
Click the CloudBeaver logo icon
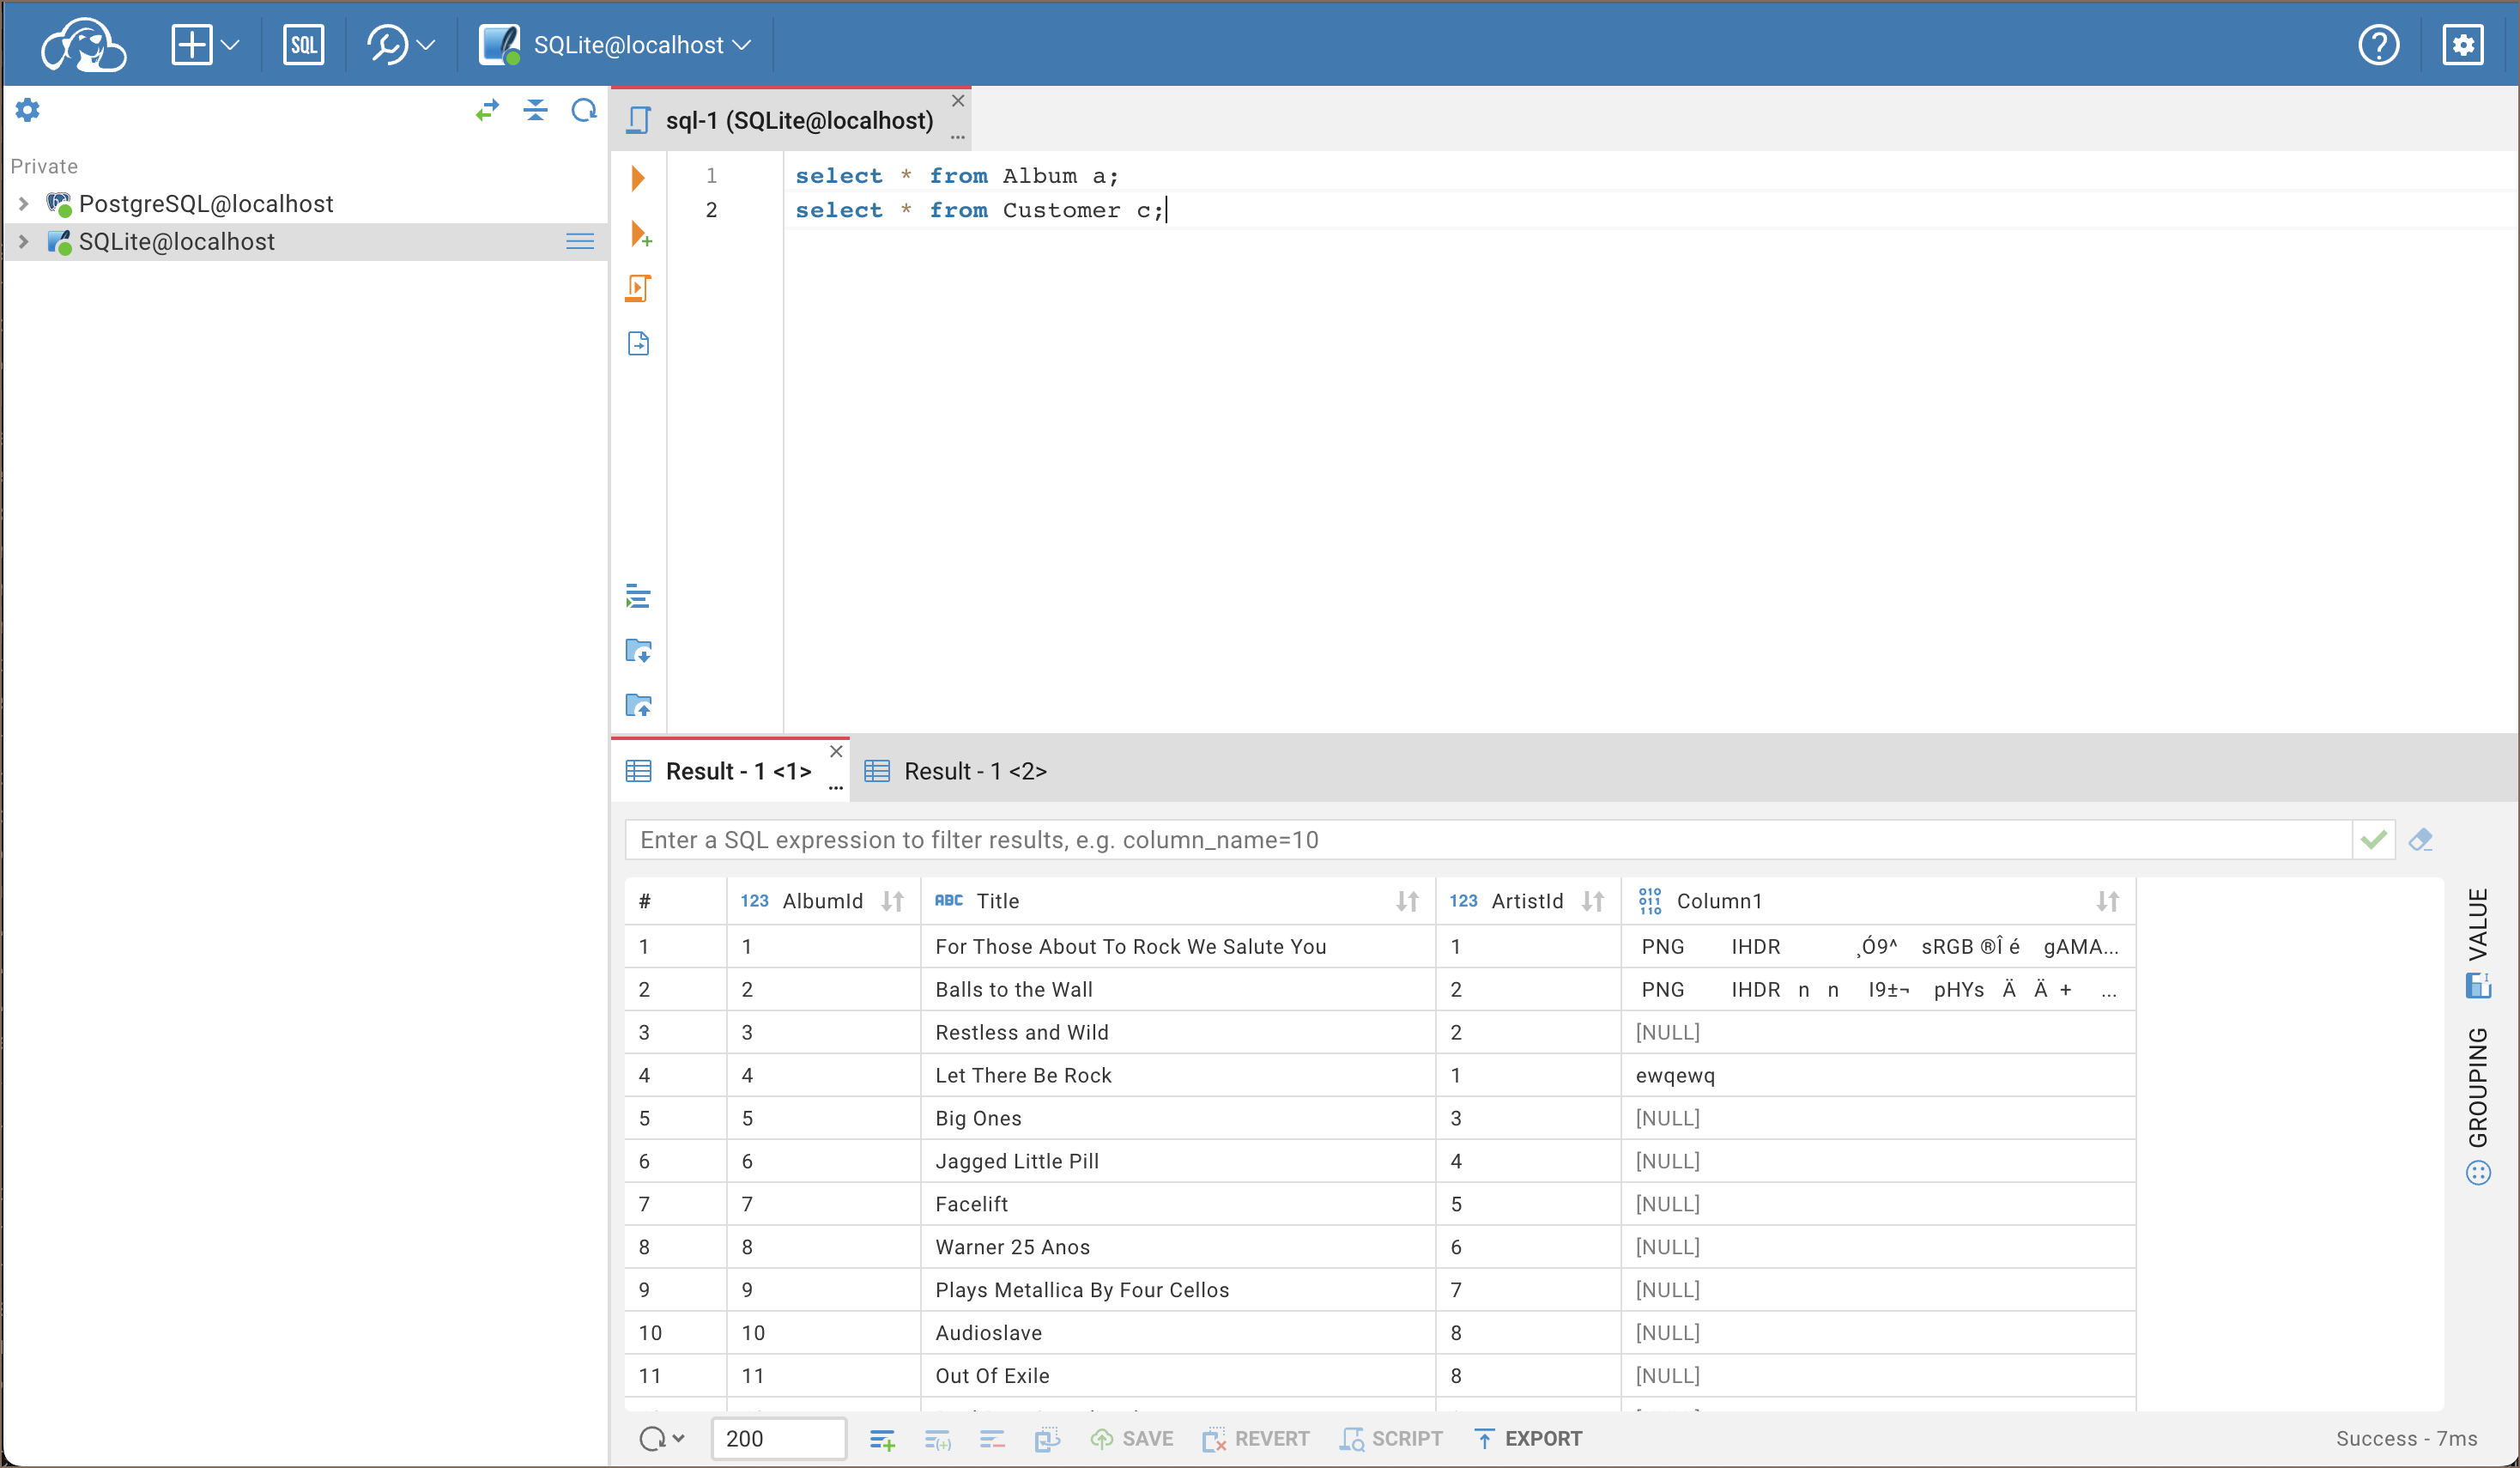[83, 45]
